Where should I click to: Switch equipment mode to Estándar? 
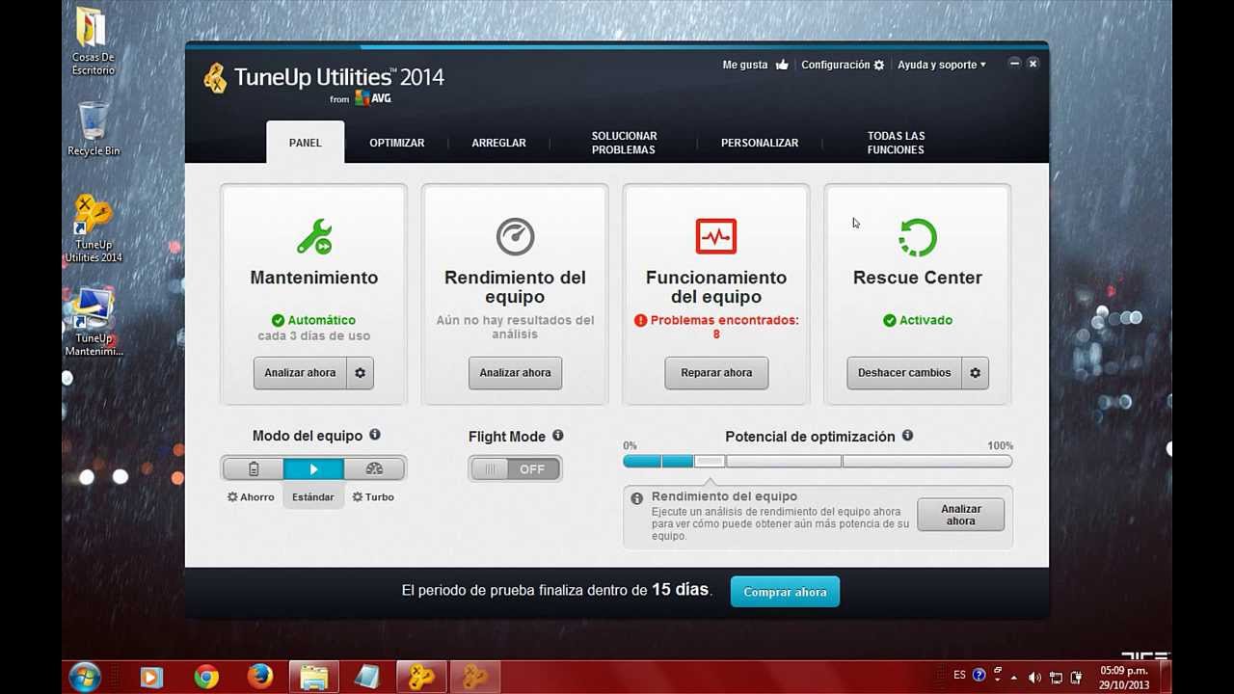pyautogui.click(x=313, y=468)
